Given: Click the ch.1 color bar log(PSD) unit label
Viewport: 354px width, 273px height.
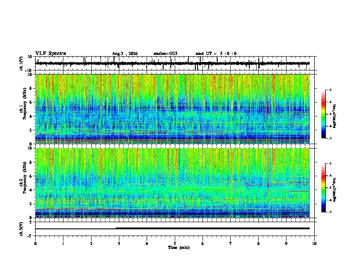Looking at the screenshot, I should tap(335, 116).
